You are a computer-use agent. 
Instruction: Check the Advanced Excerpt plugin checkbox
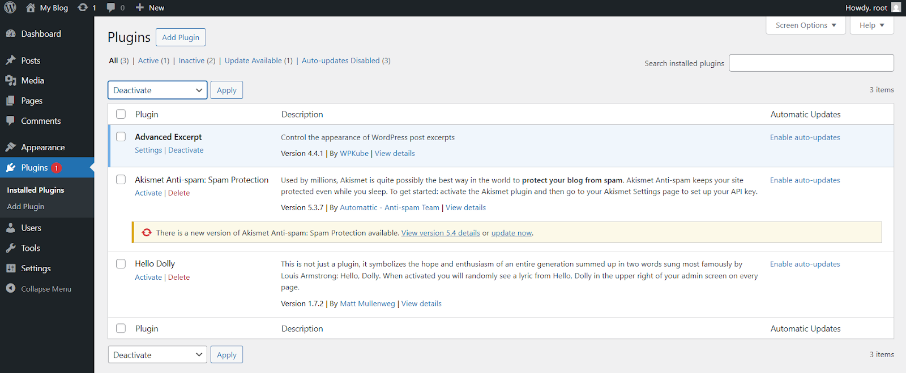[121, 137]
